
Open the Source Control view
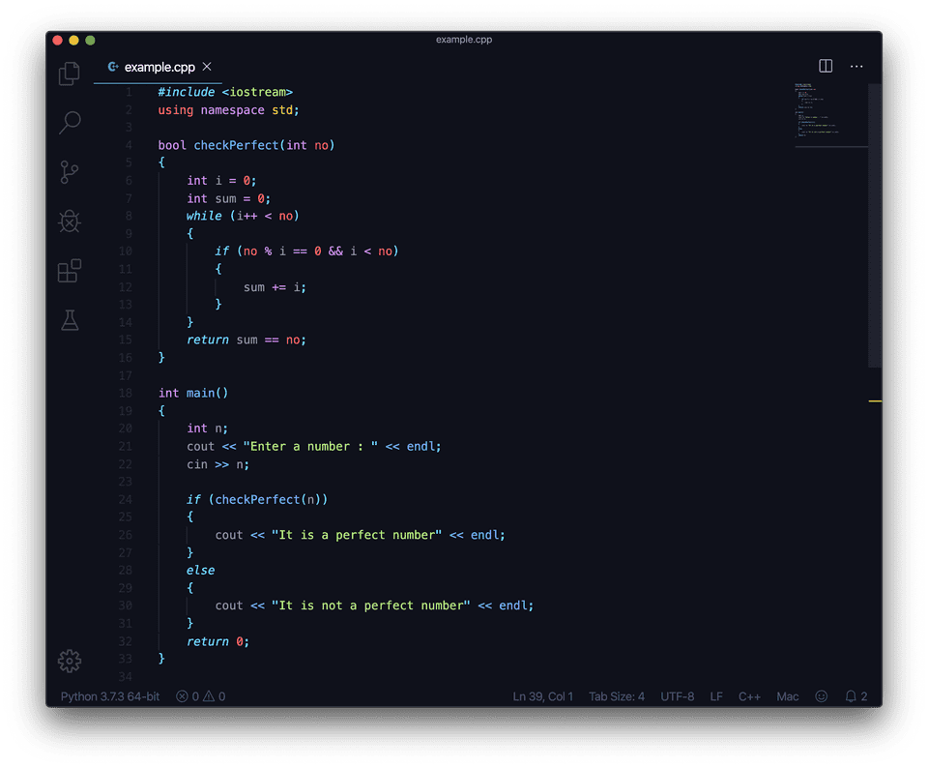click(x=69, y=172)
